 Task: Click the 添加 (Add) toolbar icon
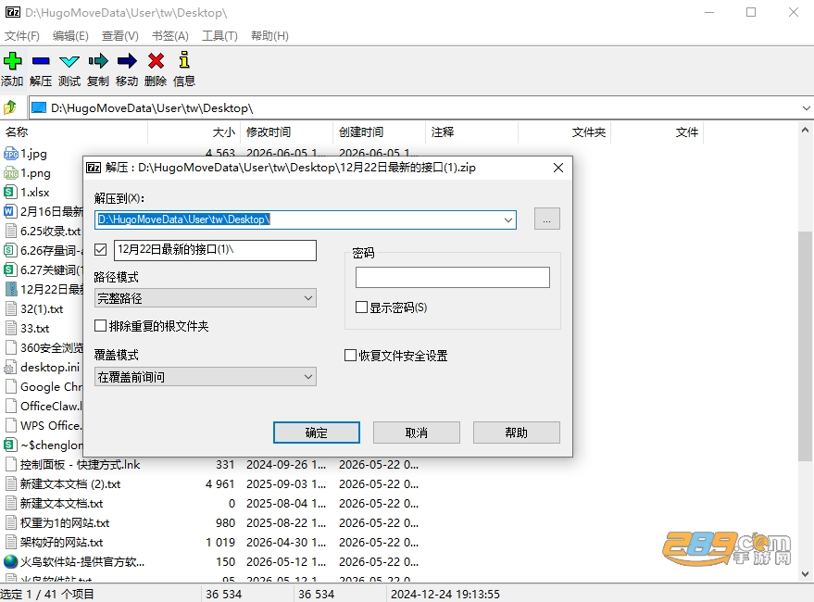12,61
